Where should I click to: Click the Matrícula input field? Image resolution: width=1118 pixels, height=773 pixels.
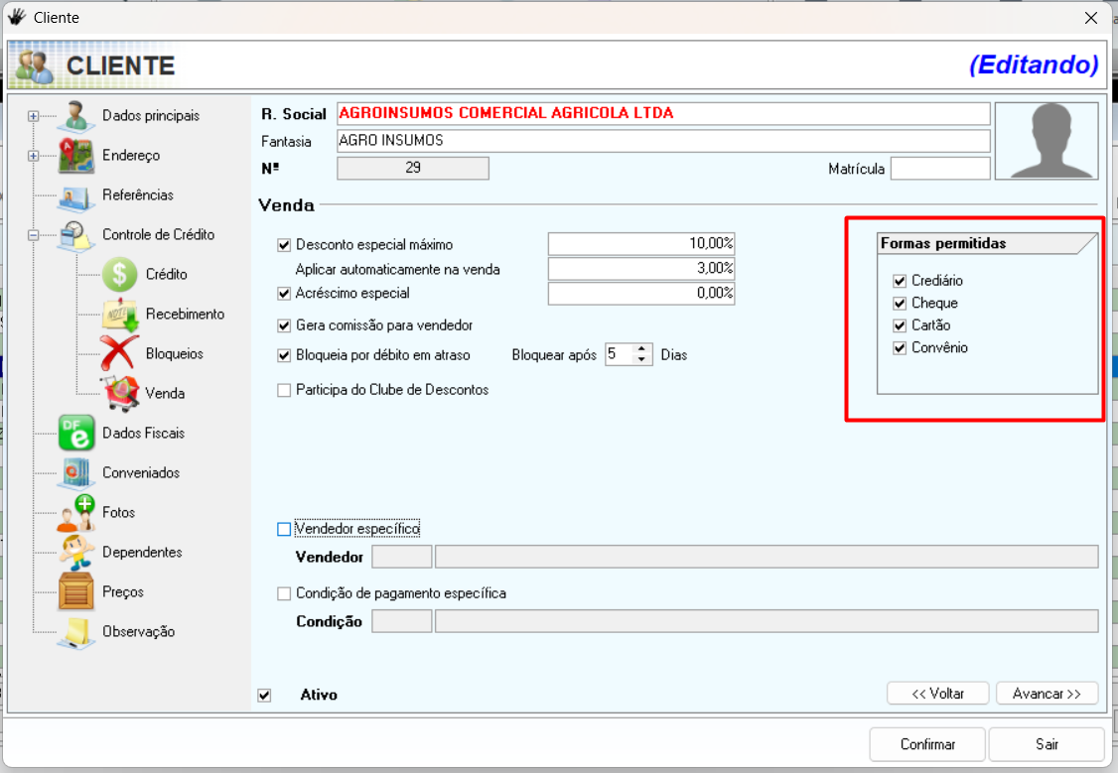point(939,169)
